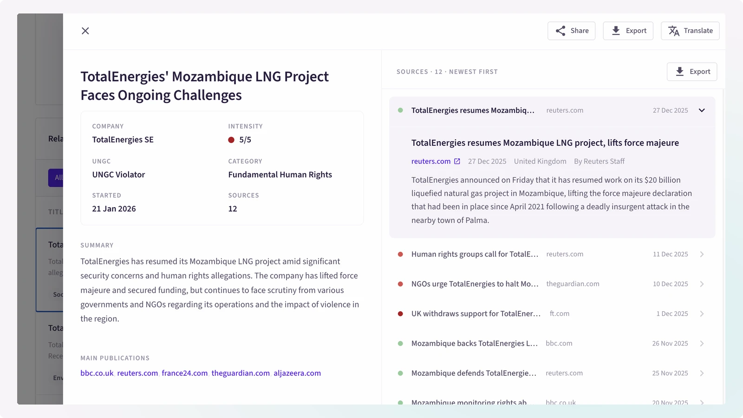Image resolution: width=743 pixels, height=418 pixels.
Task: Click the Export button in top toolbar
Action: pos(628,31)
